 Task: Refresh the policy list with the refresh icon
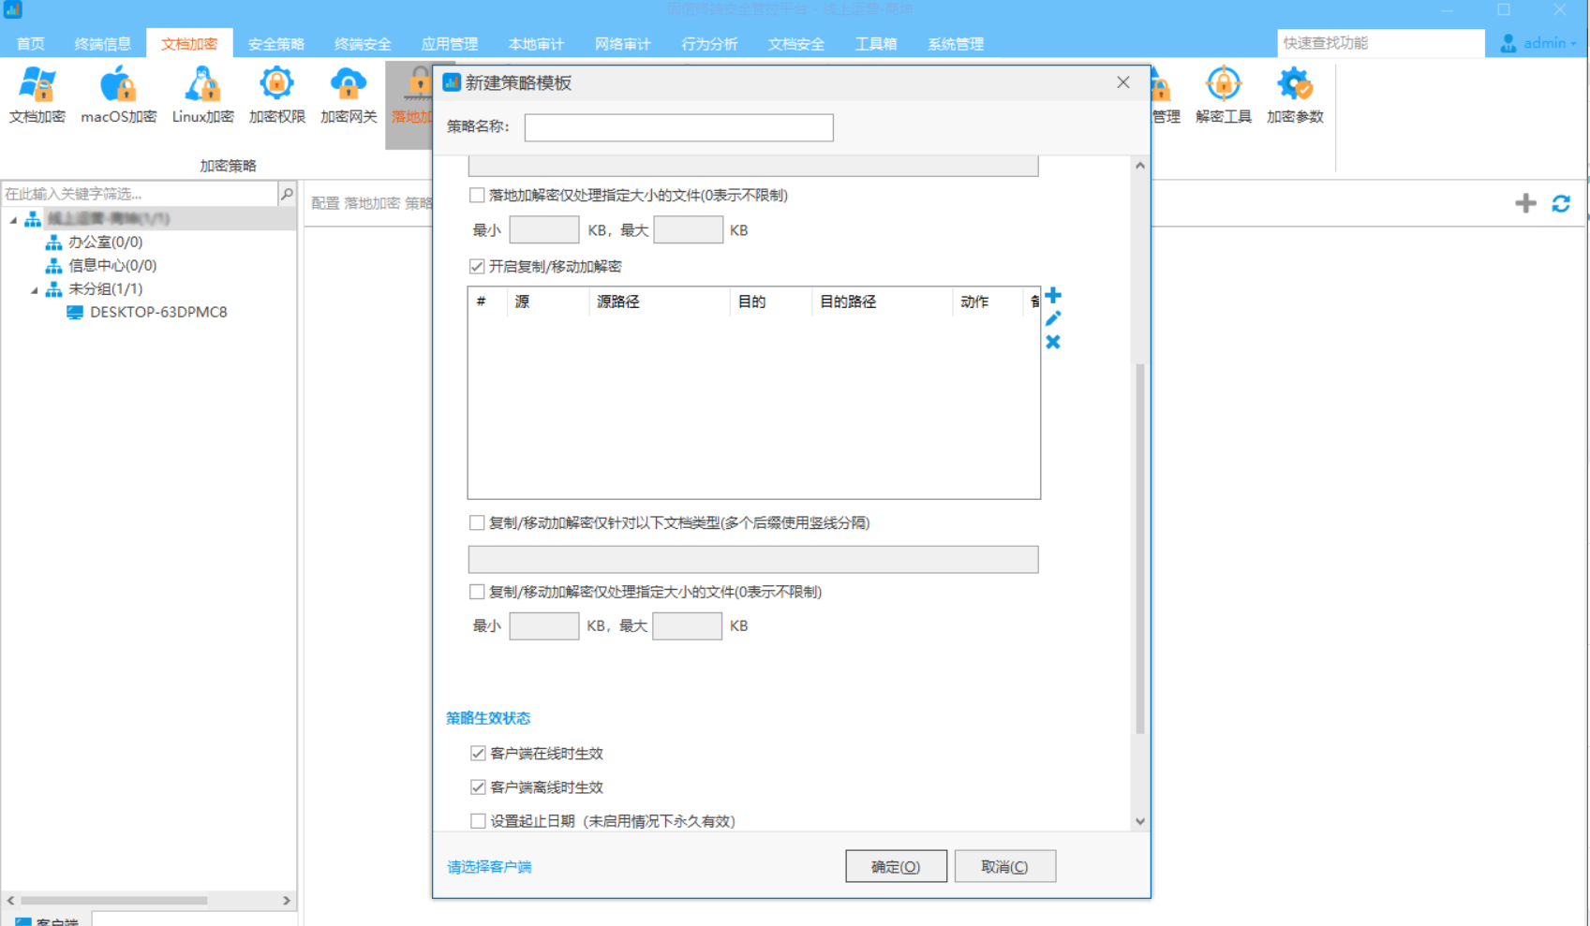tap(1561, 202)
